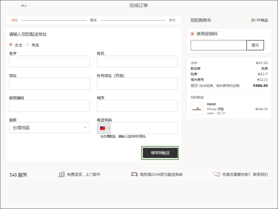Click the chat bubbles help icon
This screenshot has height=209, width=278.
[x=217, y=174]
